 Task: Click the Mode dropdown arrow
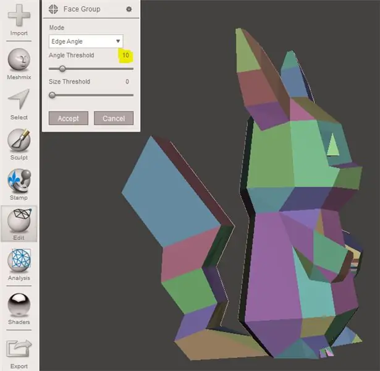pyautogui.click(x=118, y=41)
